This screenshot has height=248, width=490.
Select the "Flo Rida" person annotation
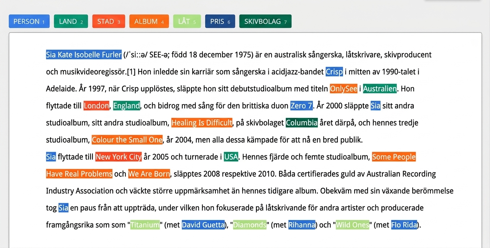point(404,225)
